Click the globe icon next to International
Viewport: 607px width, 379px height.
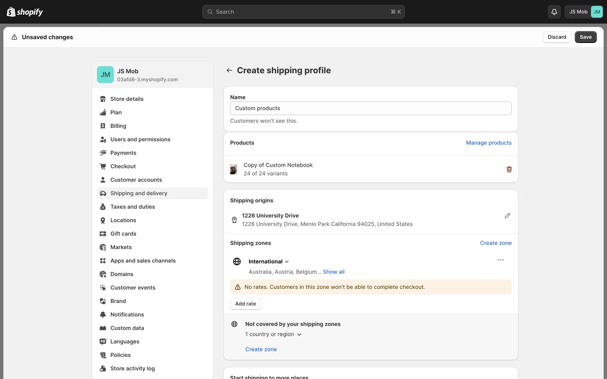point(237,262)
